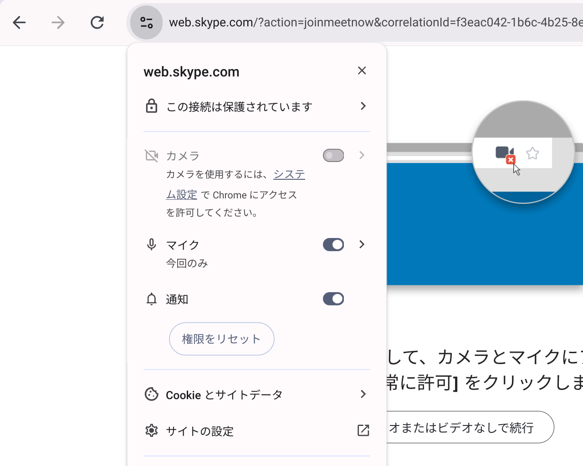
Task: Click the gear icon beside サイトの設定
Action: tap(151, 431)
